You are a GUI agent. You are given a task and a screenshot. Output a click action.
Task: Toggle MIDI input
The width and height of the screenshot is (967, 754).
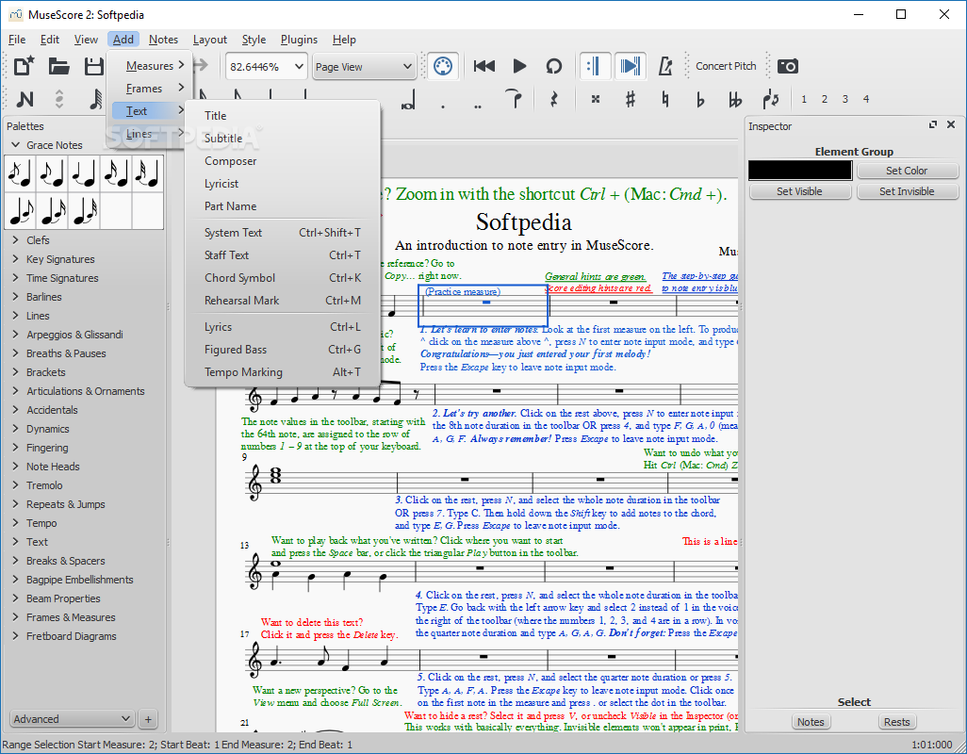point(443,66)
